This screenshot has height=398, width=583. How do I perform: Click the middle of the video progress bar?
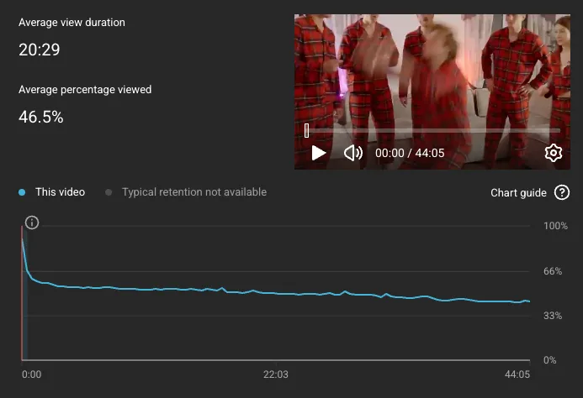point(433,131)
